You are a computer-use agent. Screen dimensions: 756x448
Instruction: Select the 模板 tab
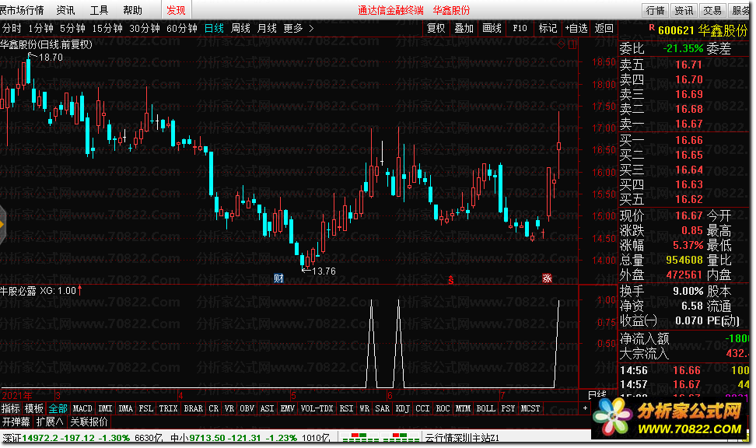[34, 408]
